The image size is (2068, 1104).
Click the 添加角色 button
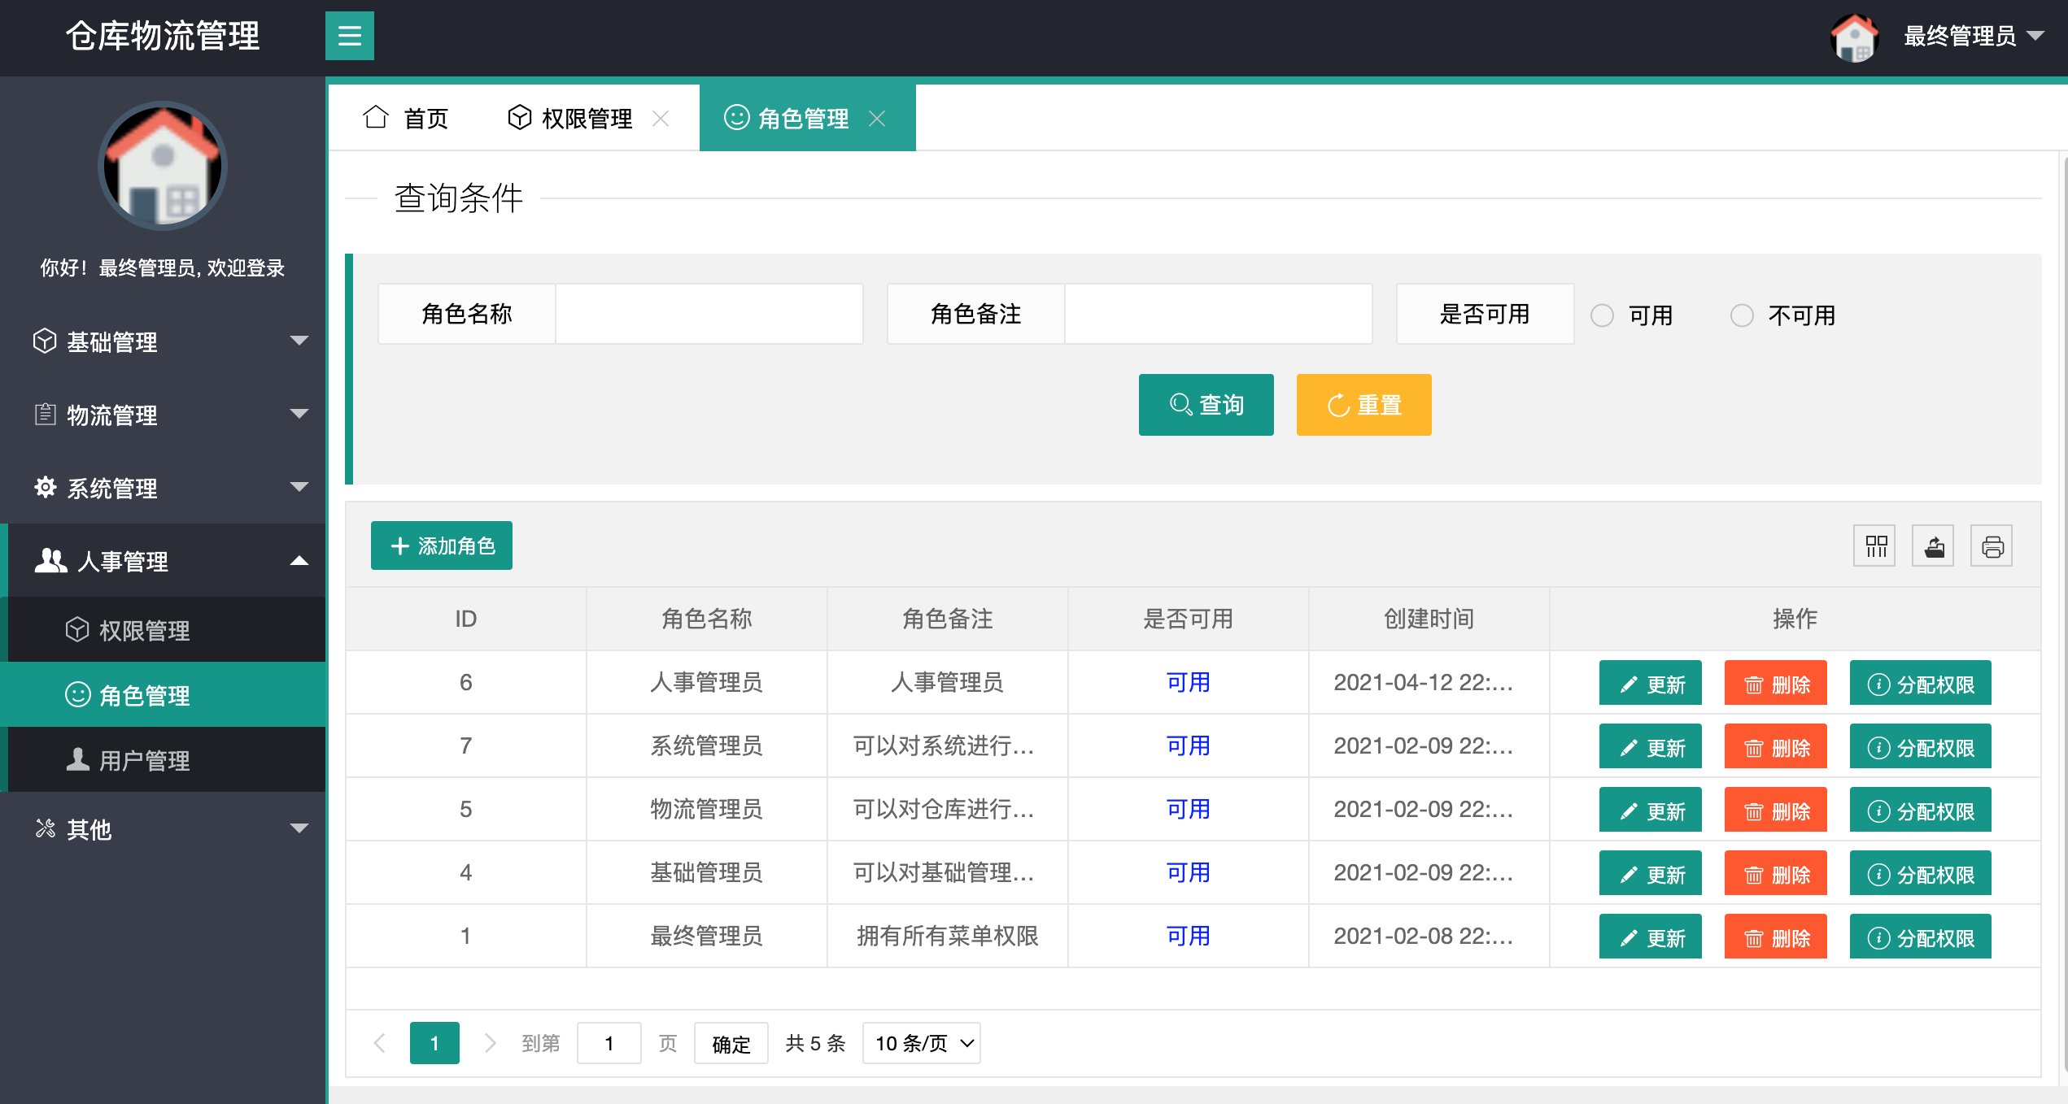click(442, 545)
